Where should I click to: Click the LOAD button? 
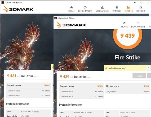(139, 76)
